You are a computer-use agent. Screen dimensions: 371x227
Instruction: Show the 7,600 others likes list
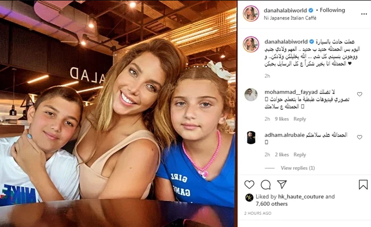(271, 204)
